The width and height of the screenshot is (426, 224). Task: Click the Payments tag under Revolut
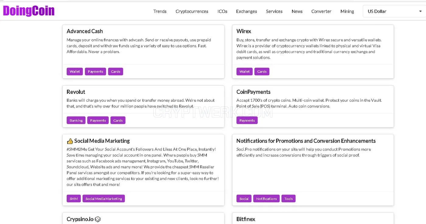(98, 120)
